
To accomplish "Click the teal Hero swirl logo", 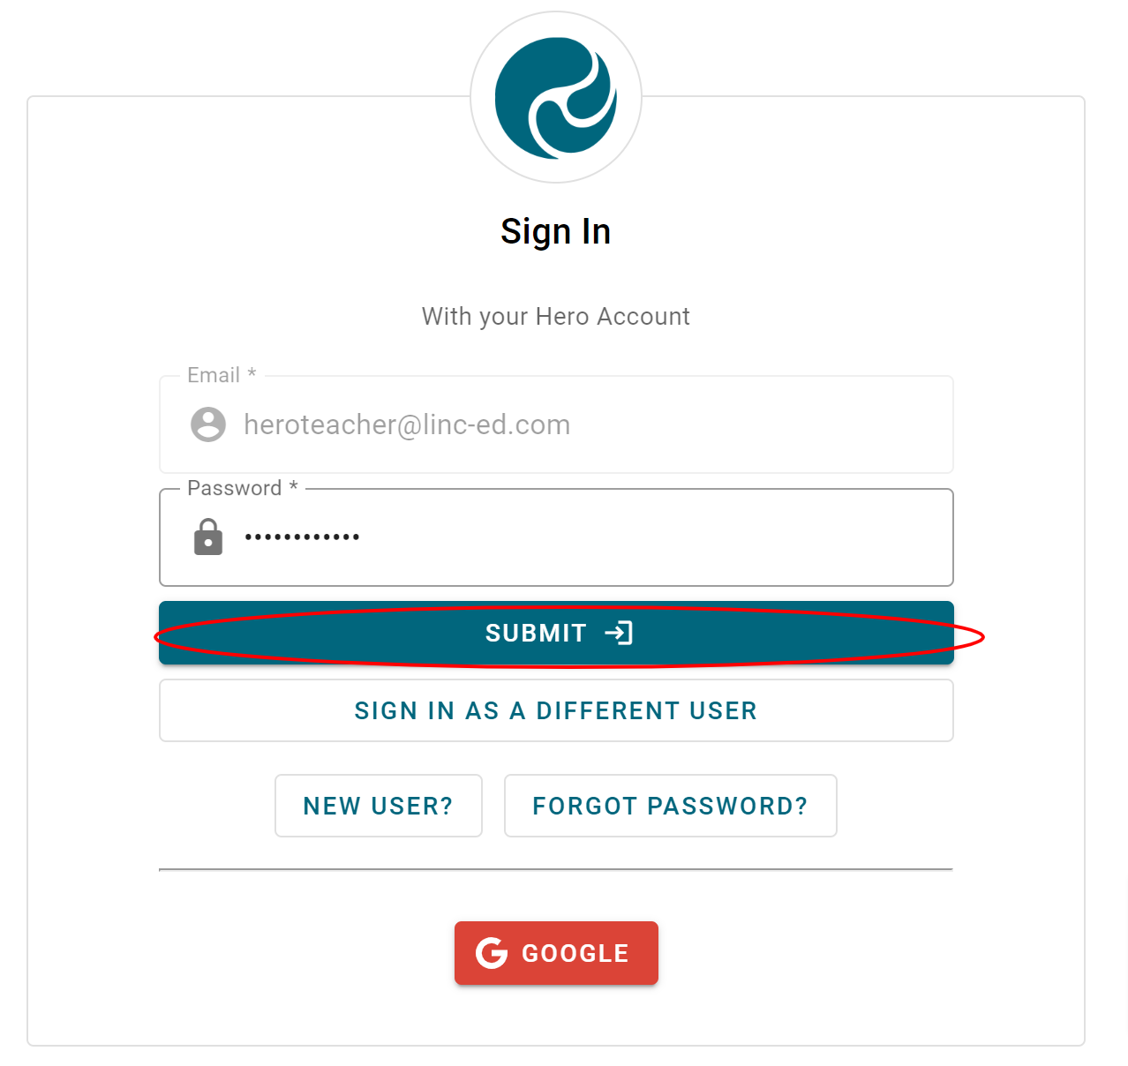I will [x=555, y=97].
